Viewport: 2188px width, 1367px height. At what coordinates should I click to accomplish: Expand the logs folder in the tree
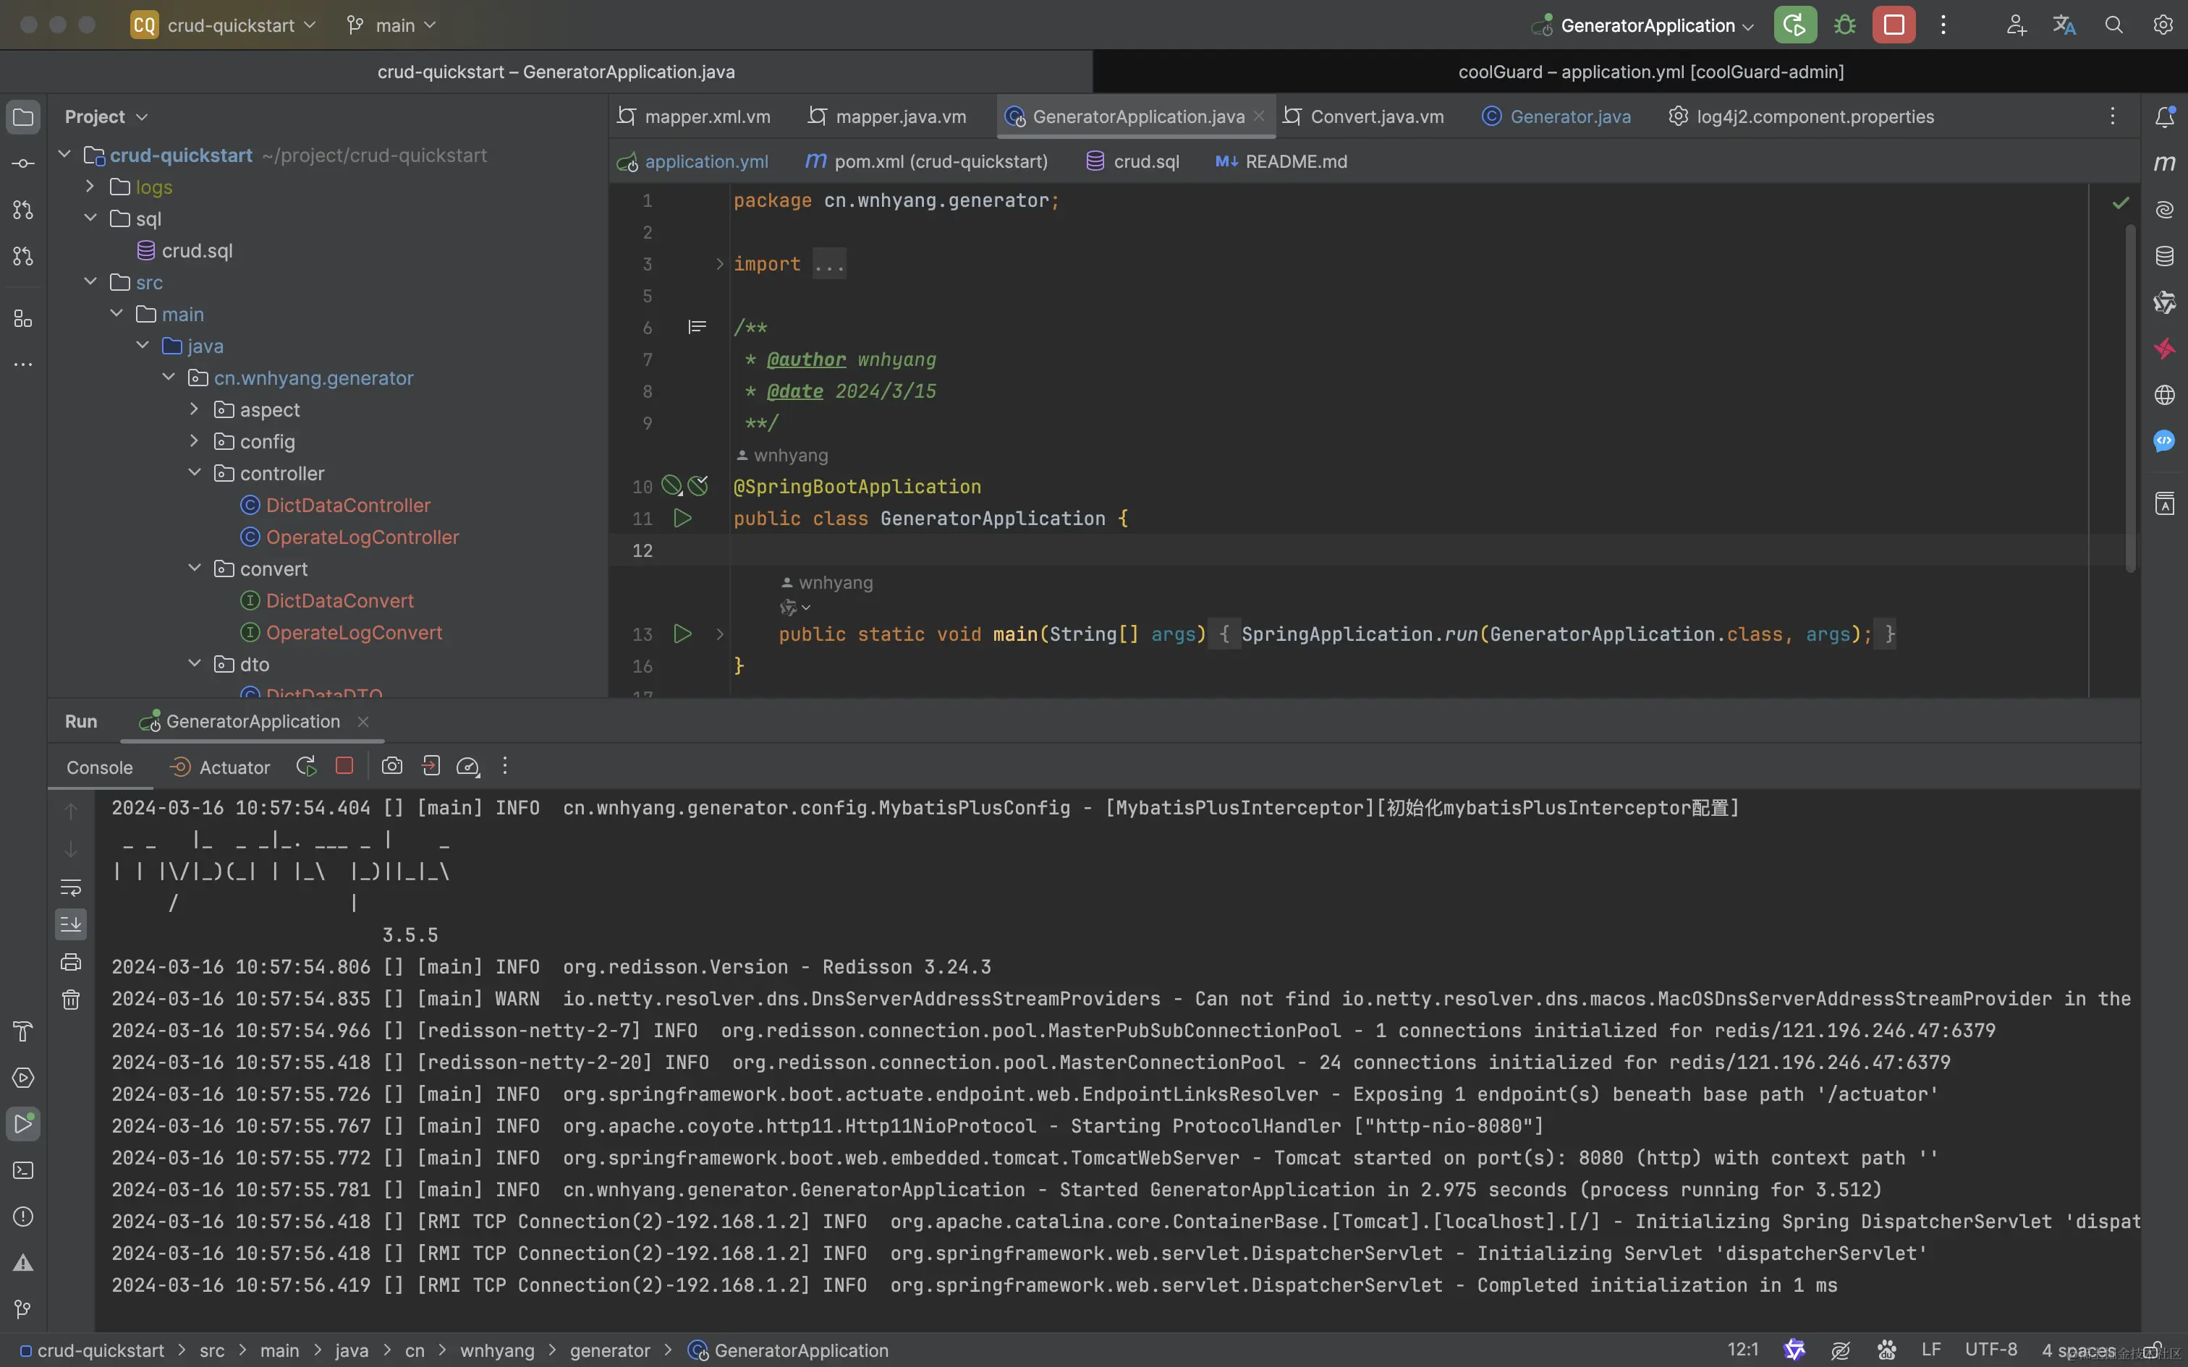(x=90, y=187)
